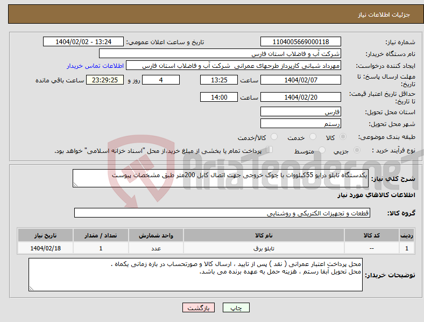
Task: Click the buyer name field شرکت آب و فاضلاب استان فارس
Action: [220, 53]
